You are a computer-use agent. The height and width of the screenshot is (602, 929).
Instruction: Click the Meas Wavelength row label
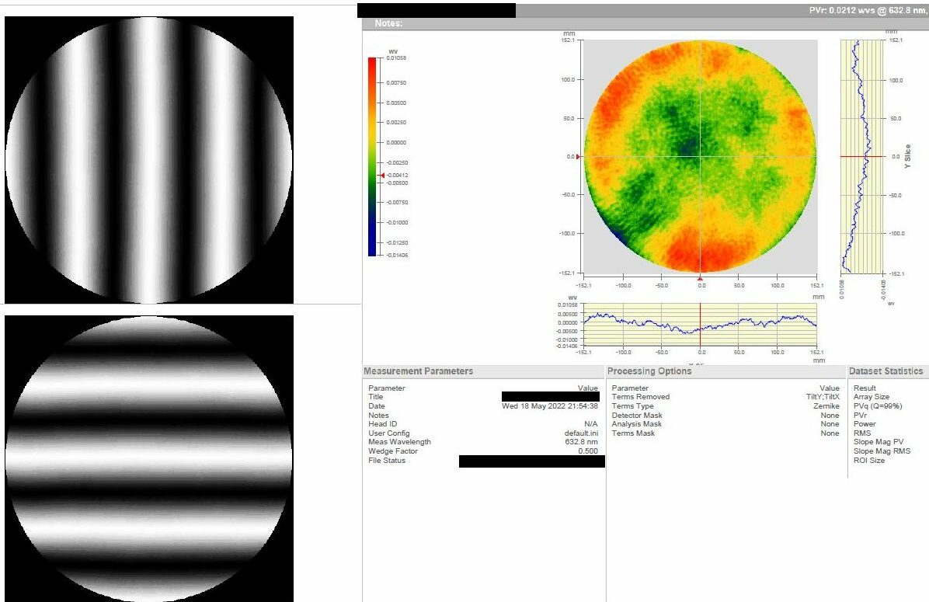[399, 442]
